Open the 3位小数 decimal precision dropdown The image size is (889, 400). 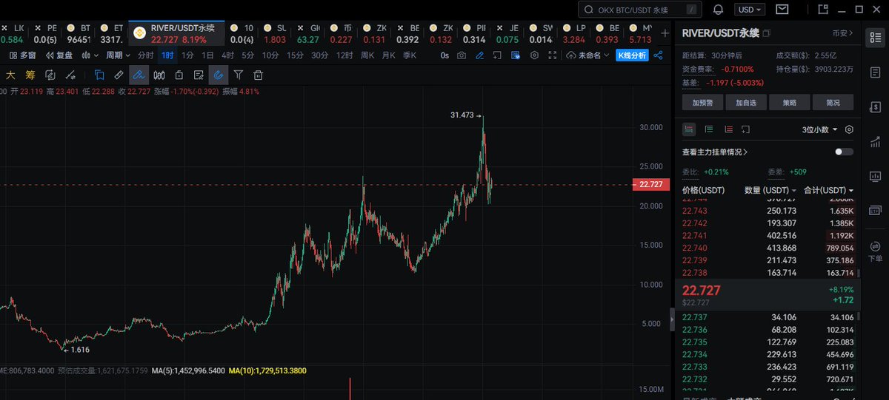(820, 129)
